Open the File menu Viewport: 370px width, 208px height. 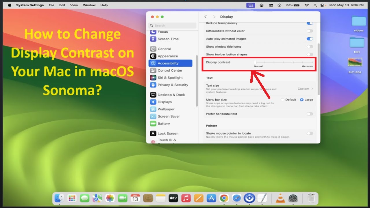point(51,5)
